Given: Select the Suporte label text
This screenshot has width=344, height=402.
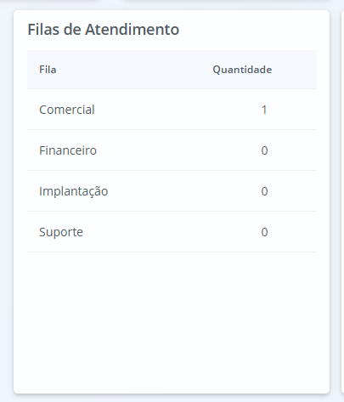Looking at the screenshot, I should 61,233.
